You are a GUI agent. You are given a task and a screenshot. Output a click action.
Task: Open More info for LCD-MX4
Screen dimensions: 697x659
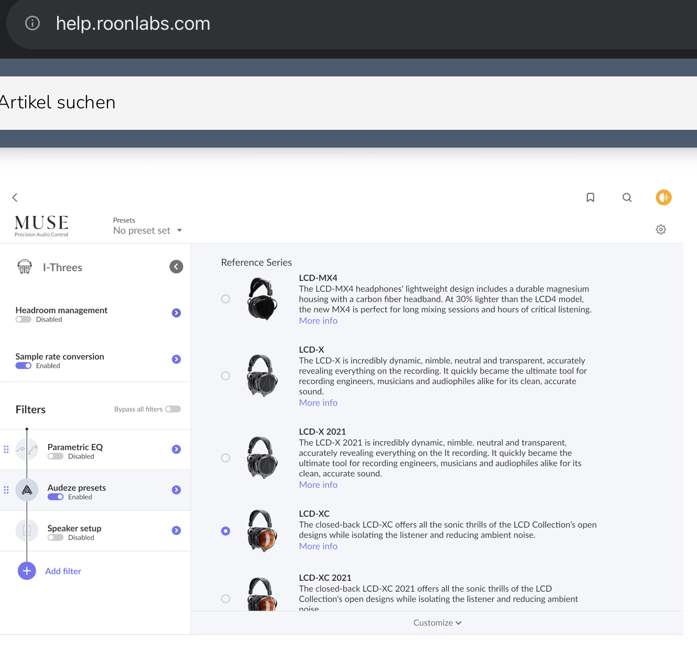click(318, 321)
